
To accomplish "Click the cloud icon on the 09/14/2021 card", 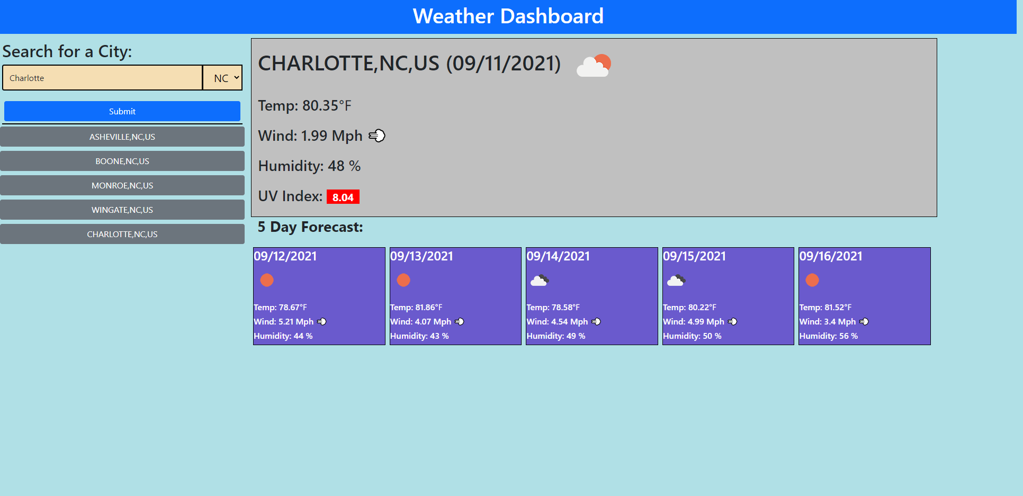I will [540, 280].
